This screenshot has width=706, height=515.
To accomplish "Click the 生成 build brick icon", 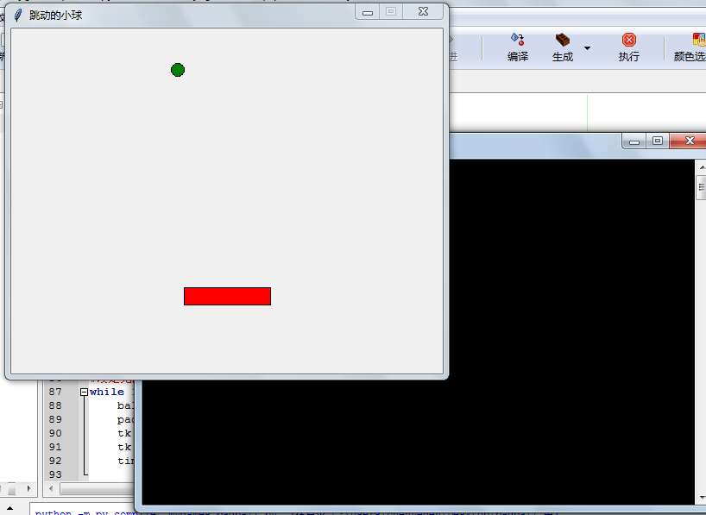I will pyautogui.click(x=563, y=40).
